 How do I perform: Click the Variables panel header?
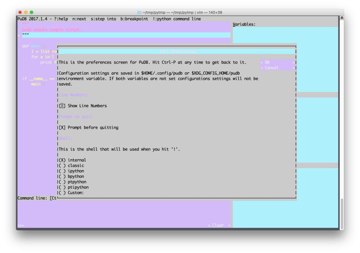[x=244, y=24]
